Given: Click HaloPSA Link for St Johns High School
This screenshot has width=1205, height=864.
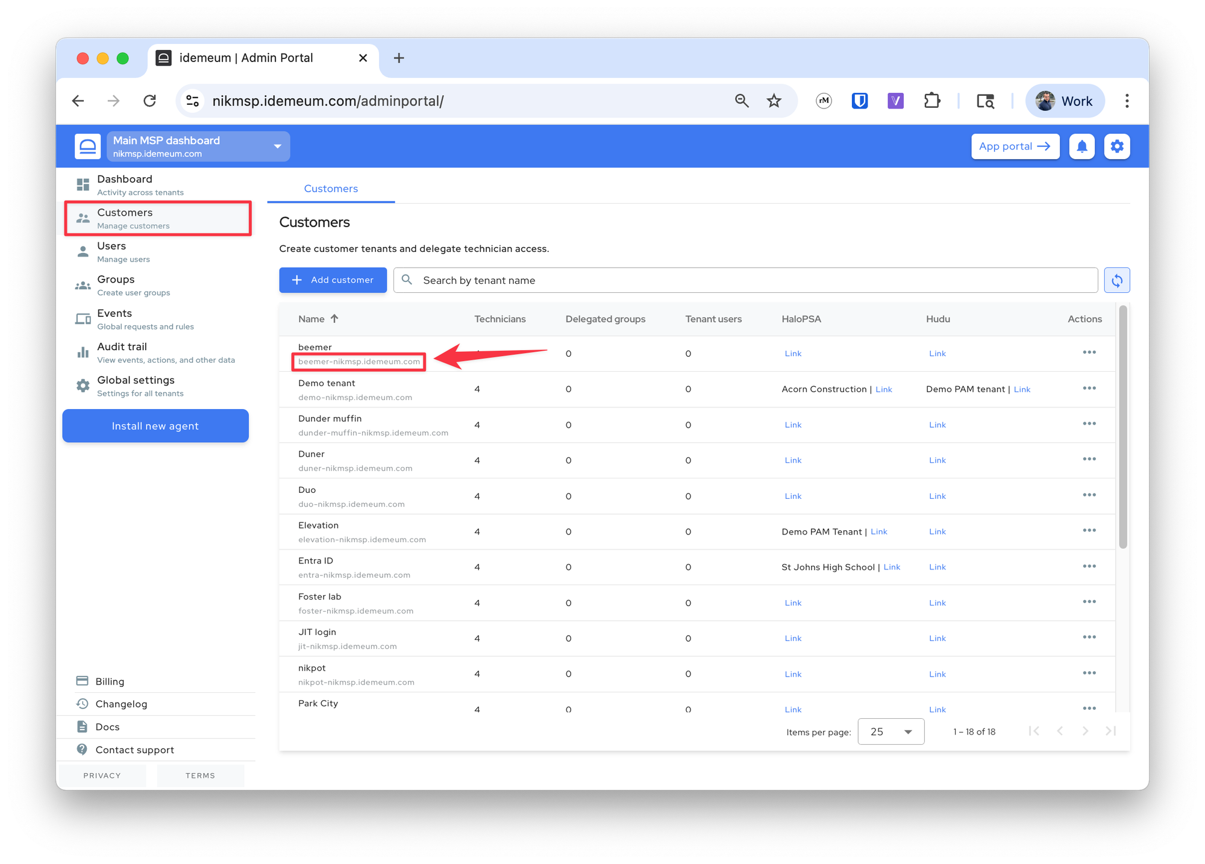Looking at the screenshot, I should click(x=892, y=567).
